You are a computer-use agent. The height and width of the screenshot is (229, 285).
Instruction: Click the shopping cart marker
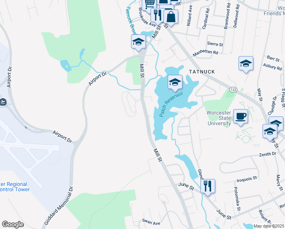149,5
